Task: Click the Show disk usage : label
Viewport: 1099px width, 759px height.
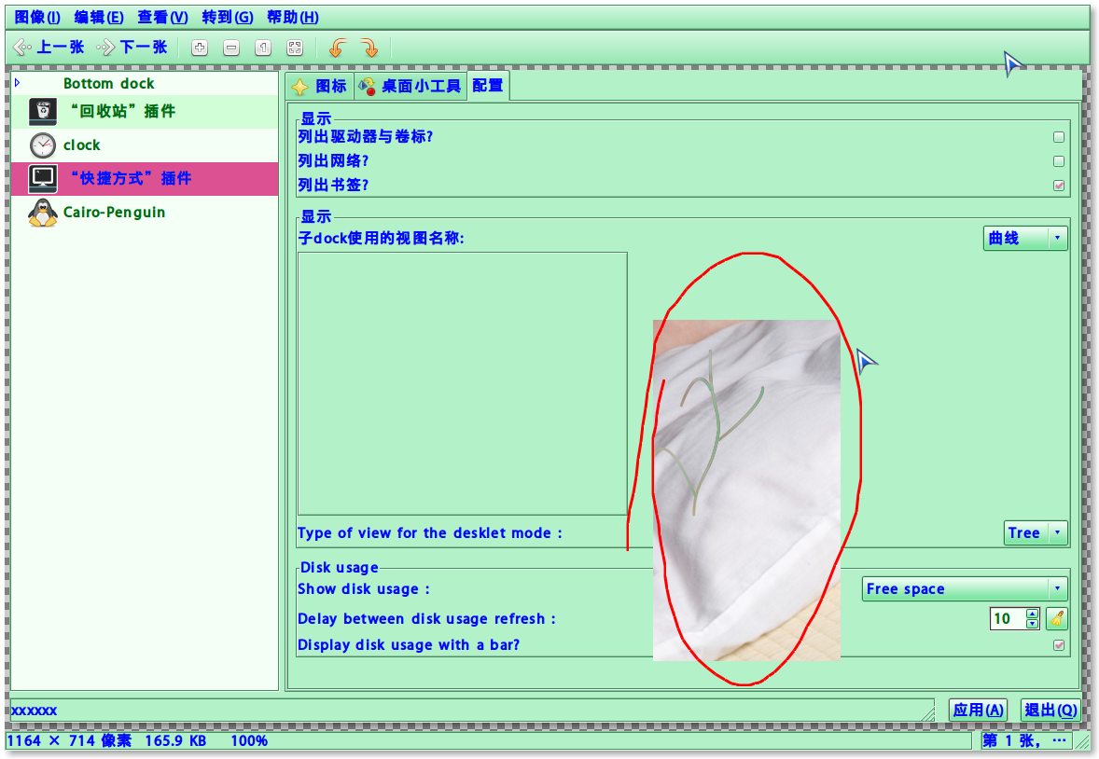Action: click(364, 589)
